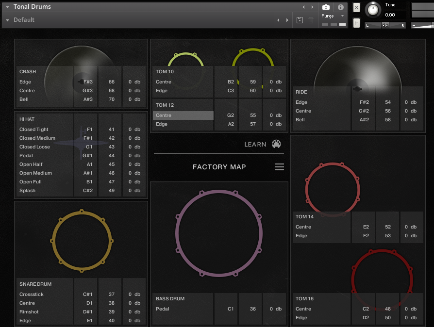The width and height of the screenshot is (434, 327).
Task: Click the light green Tom 10 ring
Action: click(186, 59)
